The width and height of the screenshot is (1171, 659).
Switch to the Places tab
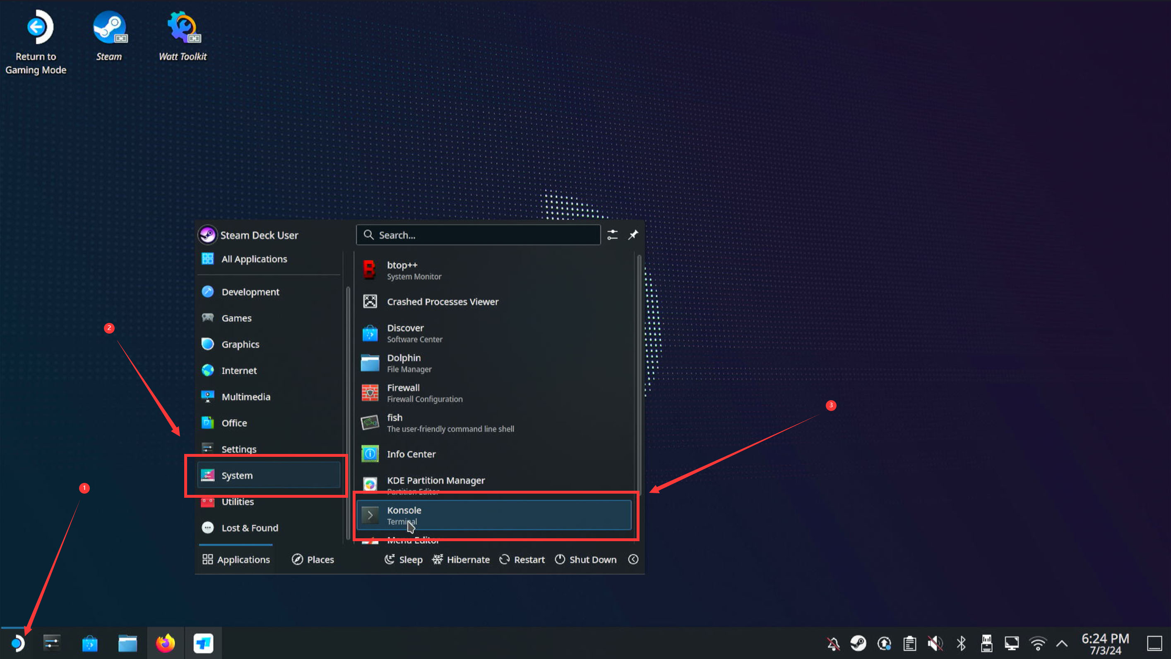pyautogui.click(x=313, y=559)
